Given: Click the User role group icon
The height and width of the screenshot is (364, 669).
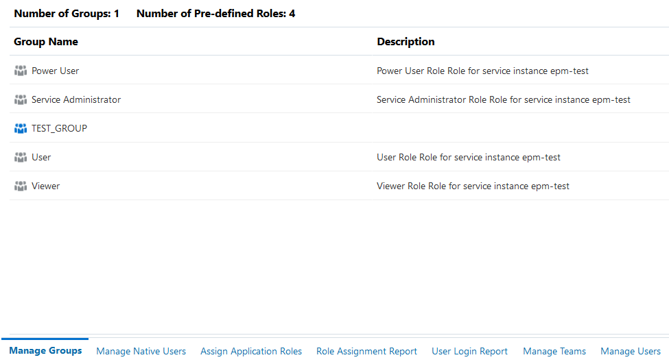Looking at the screenshot, I should click(x=21, y=157).
